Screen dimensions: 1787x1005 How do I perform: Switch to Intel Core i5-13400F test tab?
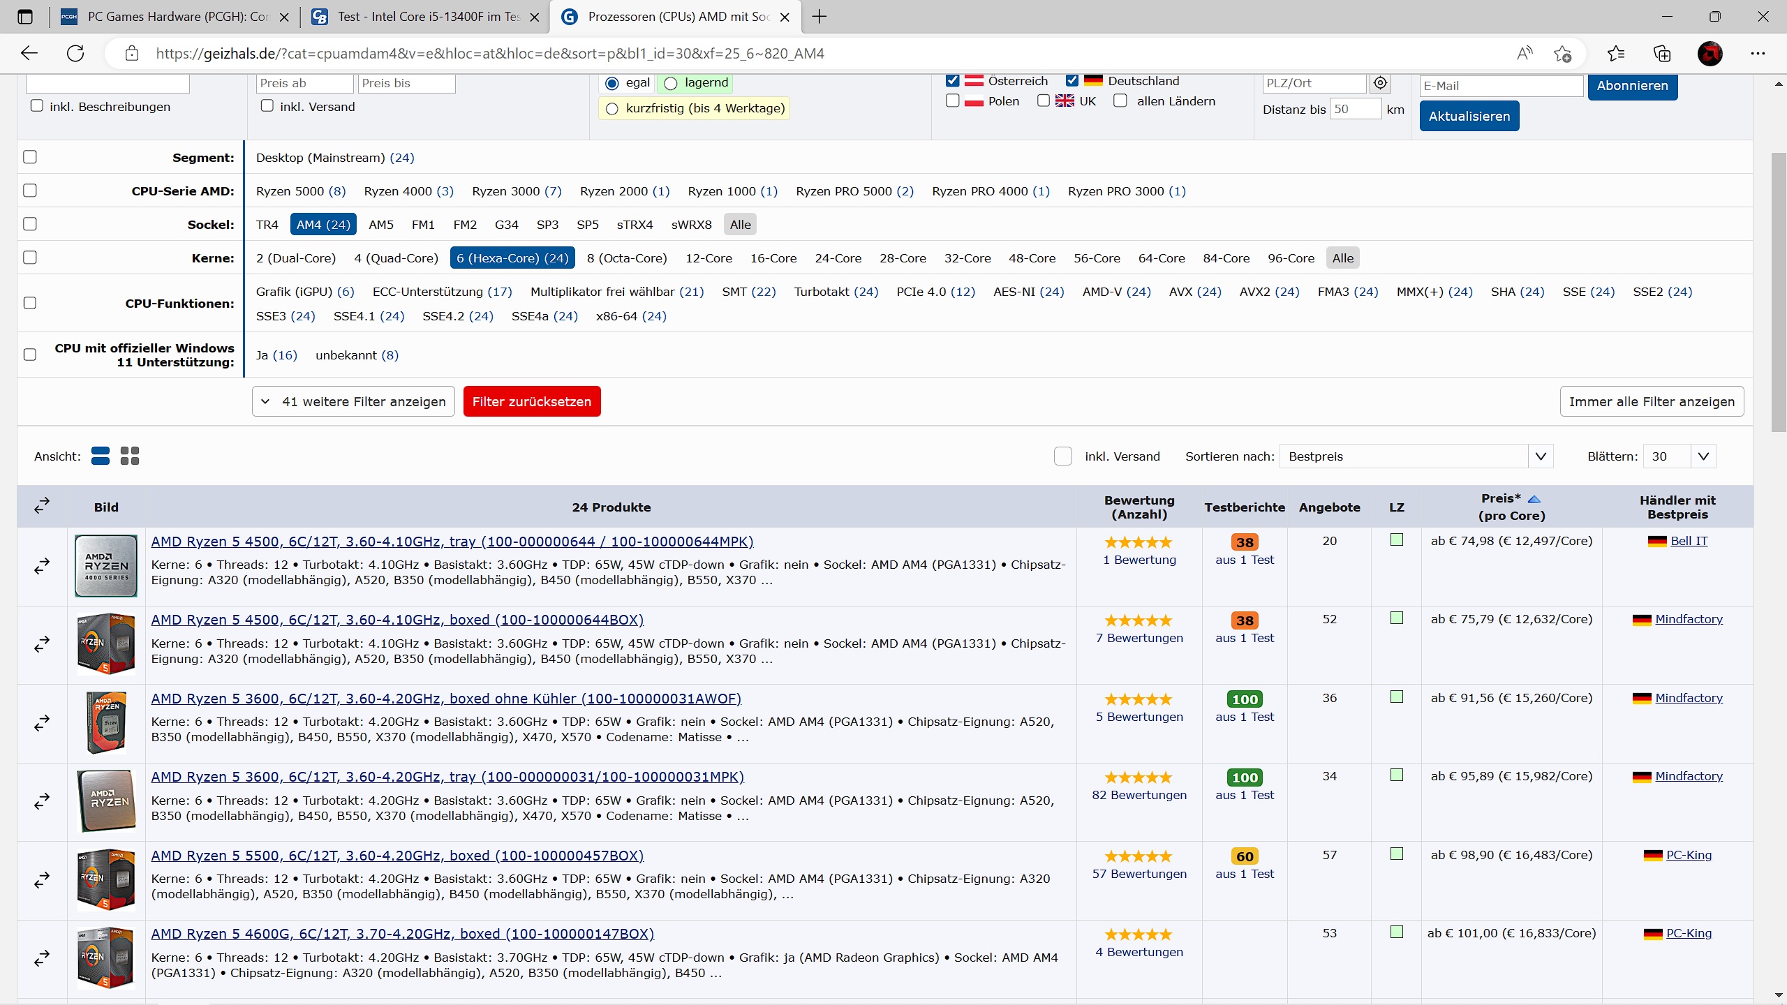tap(426, 17)
